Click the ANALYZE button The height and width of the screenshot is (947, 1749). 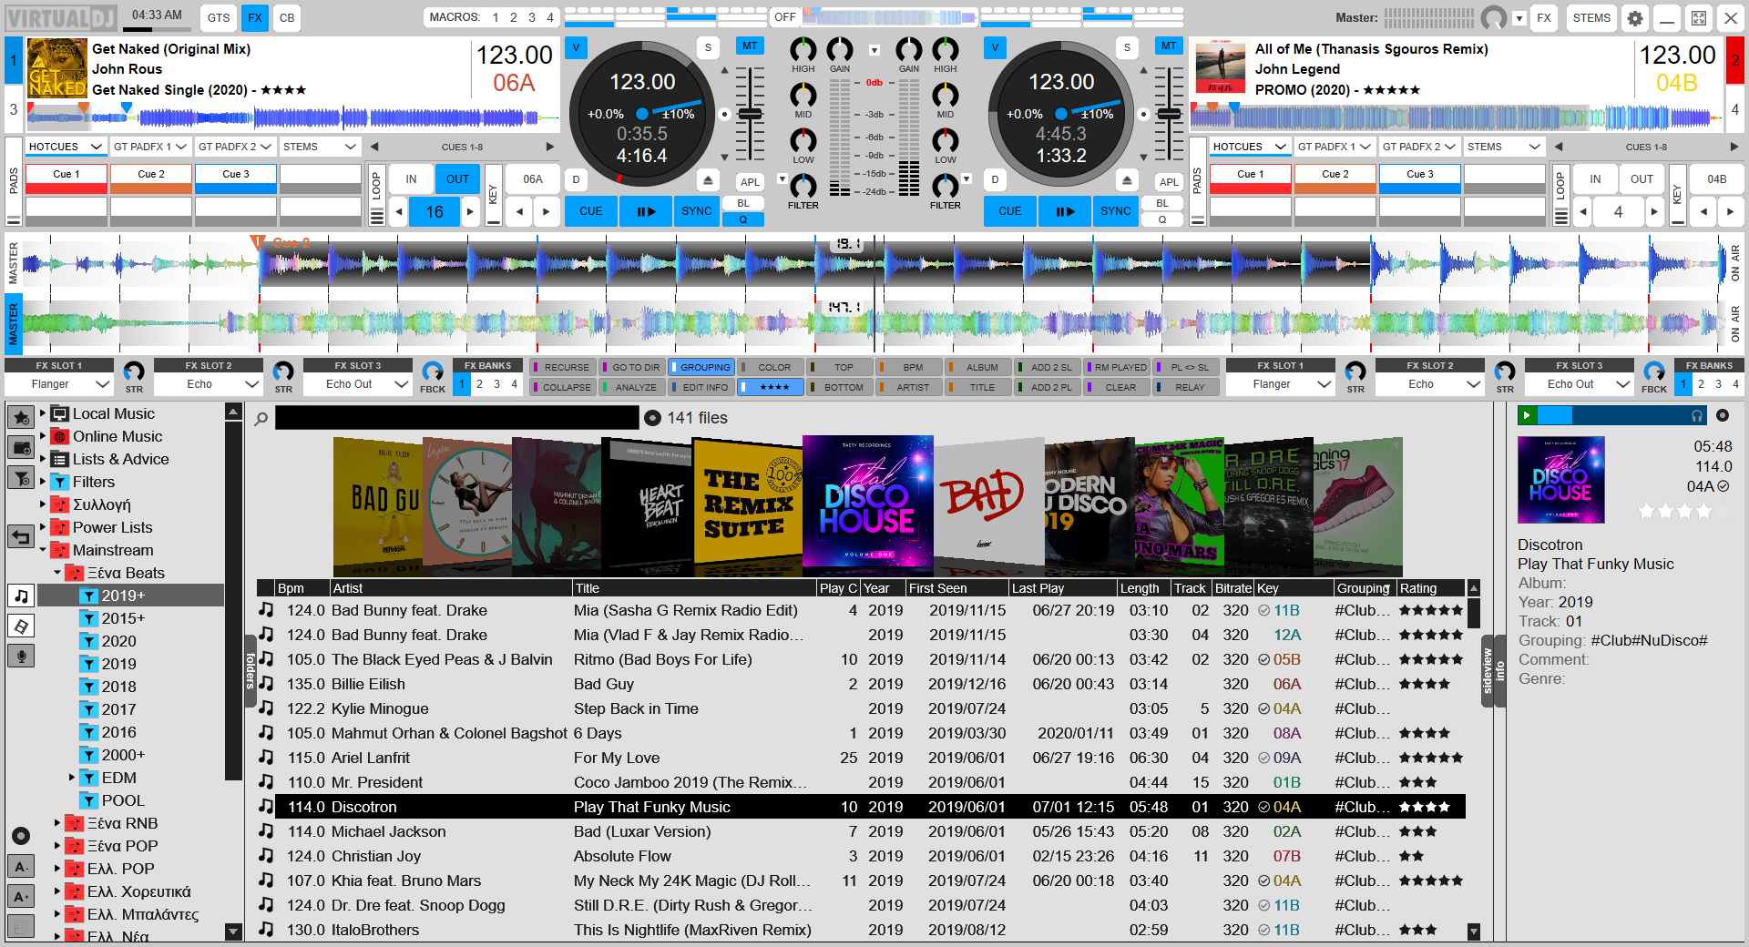(x=635, y=387)
